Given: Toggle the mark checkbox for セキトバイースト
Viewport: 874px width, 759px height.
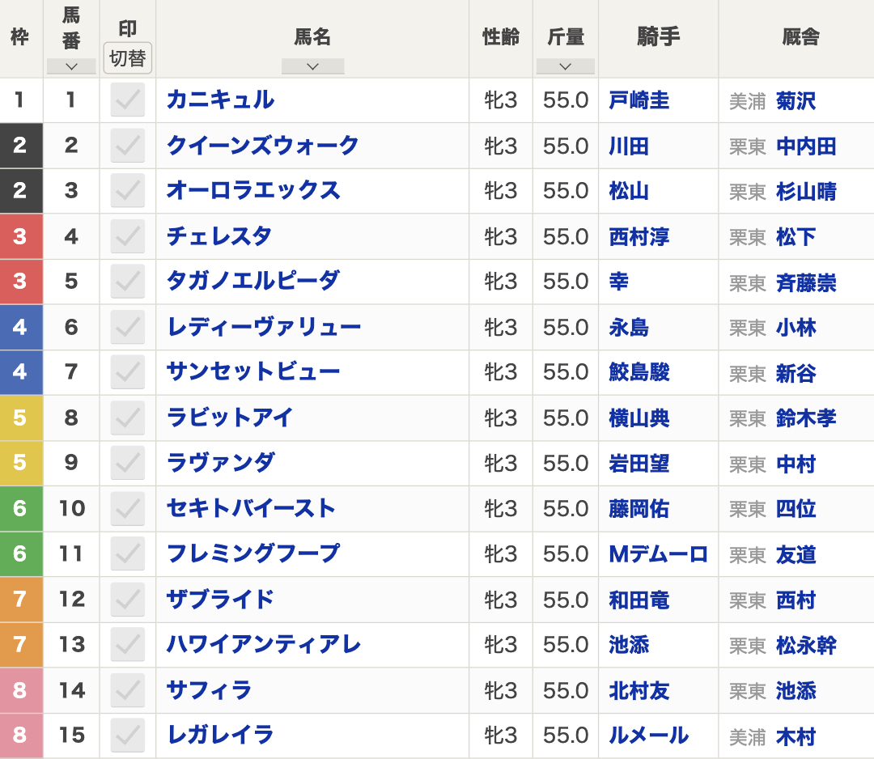Looking at the screenshot, I should click(x=128, y=509).
